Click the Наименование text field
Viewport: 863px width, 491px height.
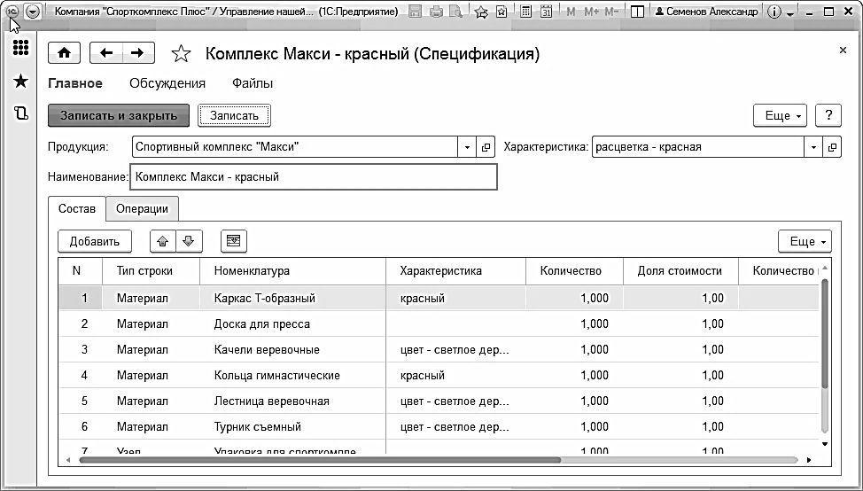pyautogui.click(x=314, y=176)
